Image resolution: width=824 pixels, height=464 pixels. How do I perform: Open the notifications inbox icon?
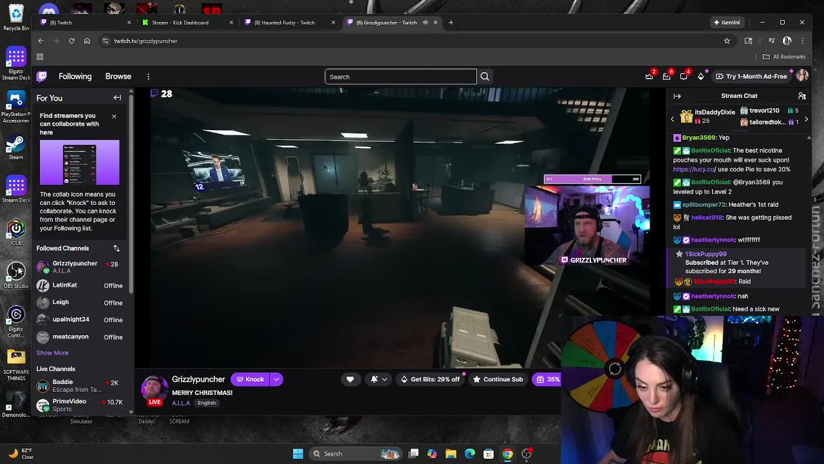666,76
